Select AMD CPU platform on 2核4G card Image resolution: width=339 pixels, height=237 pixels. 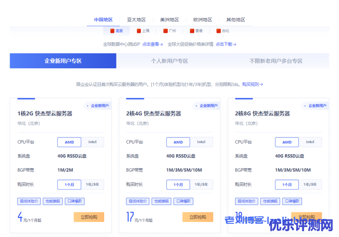(178, 142)
